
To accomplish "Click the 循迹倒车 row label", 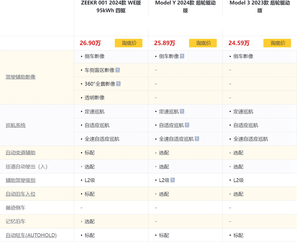I will (x=15, y=208).
